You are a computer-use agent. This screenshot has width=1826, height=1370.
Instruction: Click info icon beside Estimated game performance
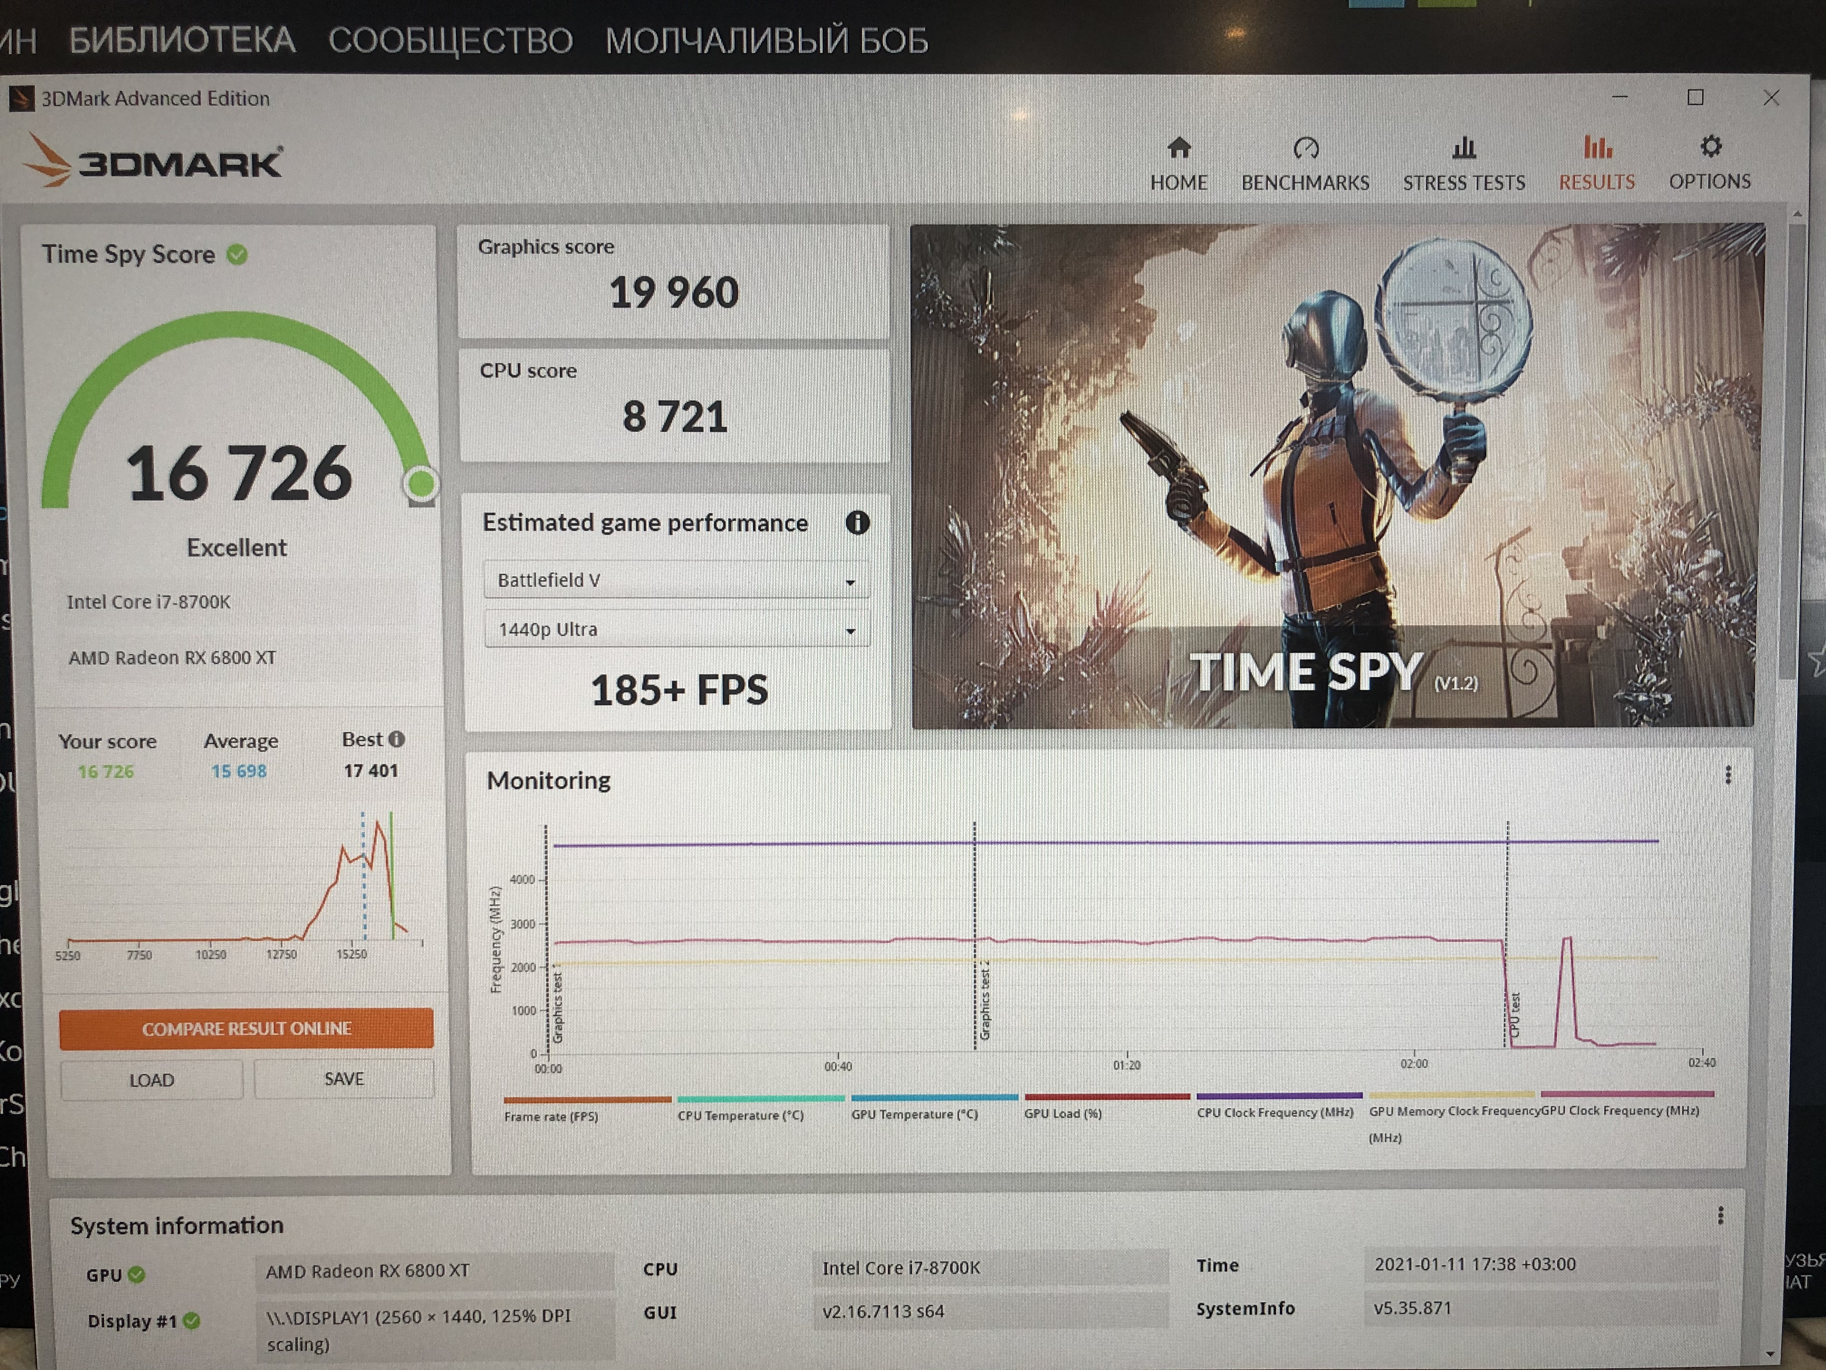[x=857, y=523]
